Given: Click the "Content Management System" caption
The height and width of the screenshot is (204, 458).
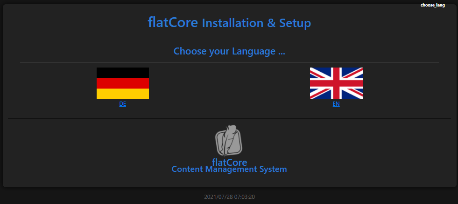Looking at the screenshot, I should coord(229,169).
